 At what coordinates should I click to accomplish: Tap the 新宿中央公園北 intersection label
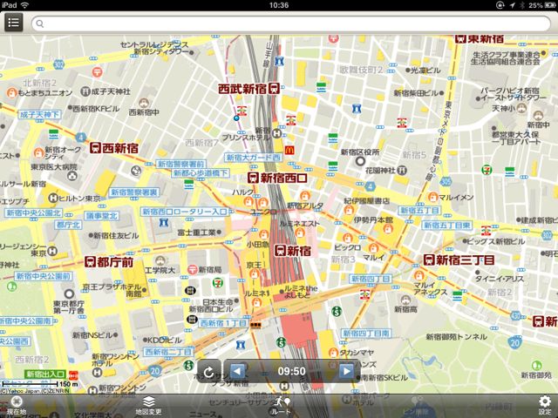(x=34, y=212)
